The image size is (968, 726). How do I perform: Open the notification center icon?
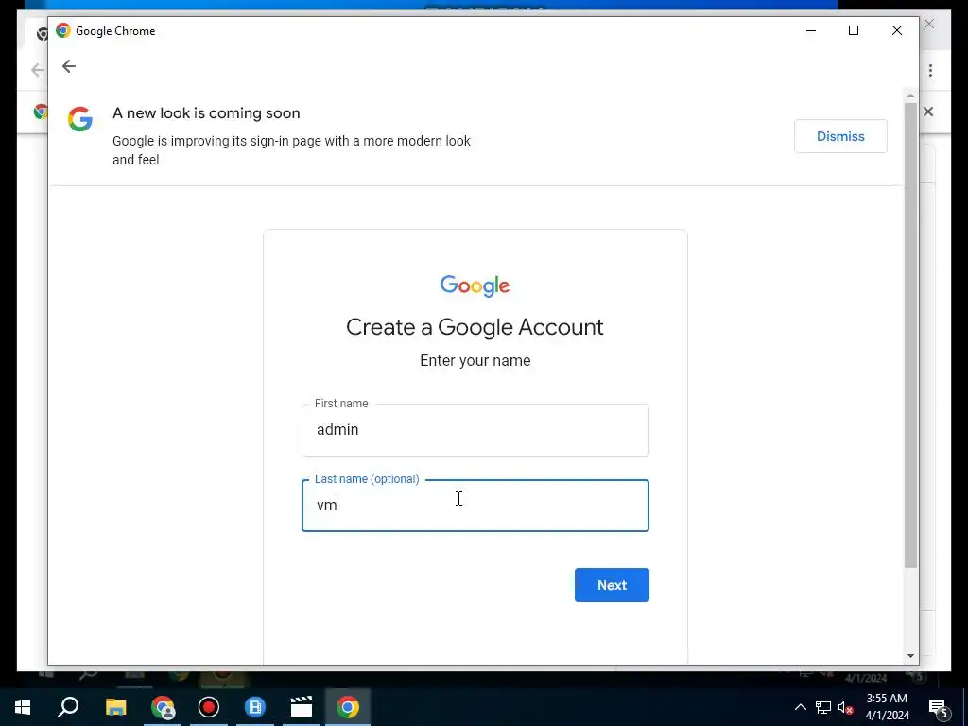point(939,708)
